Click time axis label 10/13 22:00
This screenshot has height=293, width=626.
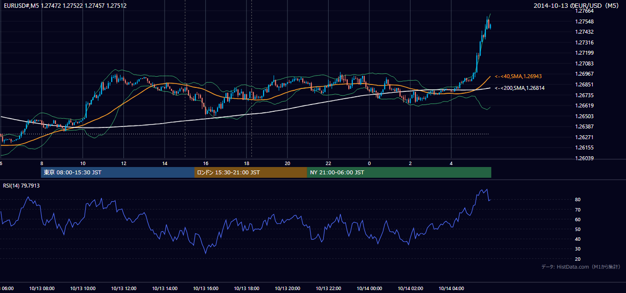click(329, 289)
